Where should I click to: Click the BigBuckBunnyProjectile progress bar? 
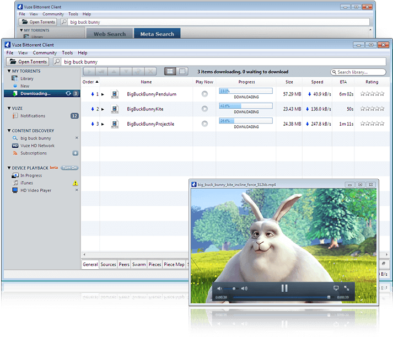(246, 121)
